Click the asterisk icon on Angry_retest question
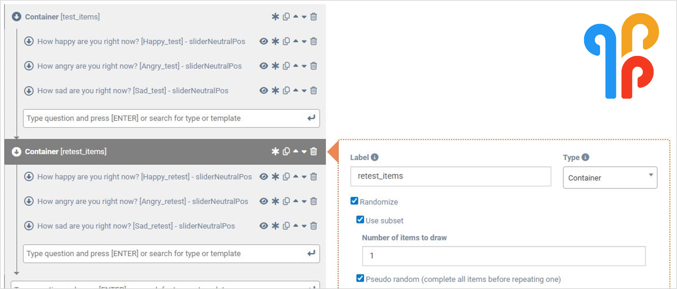This screenshot has width=677, height=289. coord(275,201)
